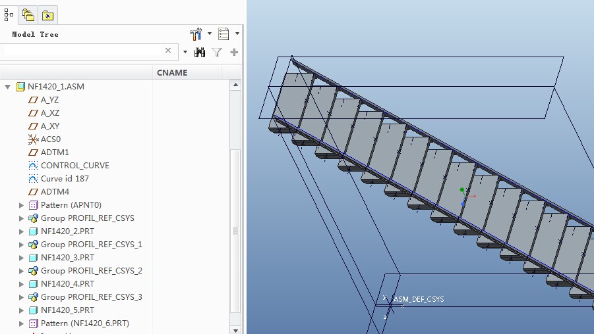Screen dimensions: 594x334
Task: Click the Group PROFIL_REF_CSYS group icon
Action: (x=34, y=218)
